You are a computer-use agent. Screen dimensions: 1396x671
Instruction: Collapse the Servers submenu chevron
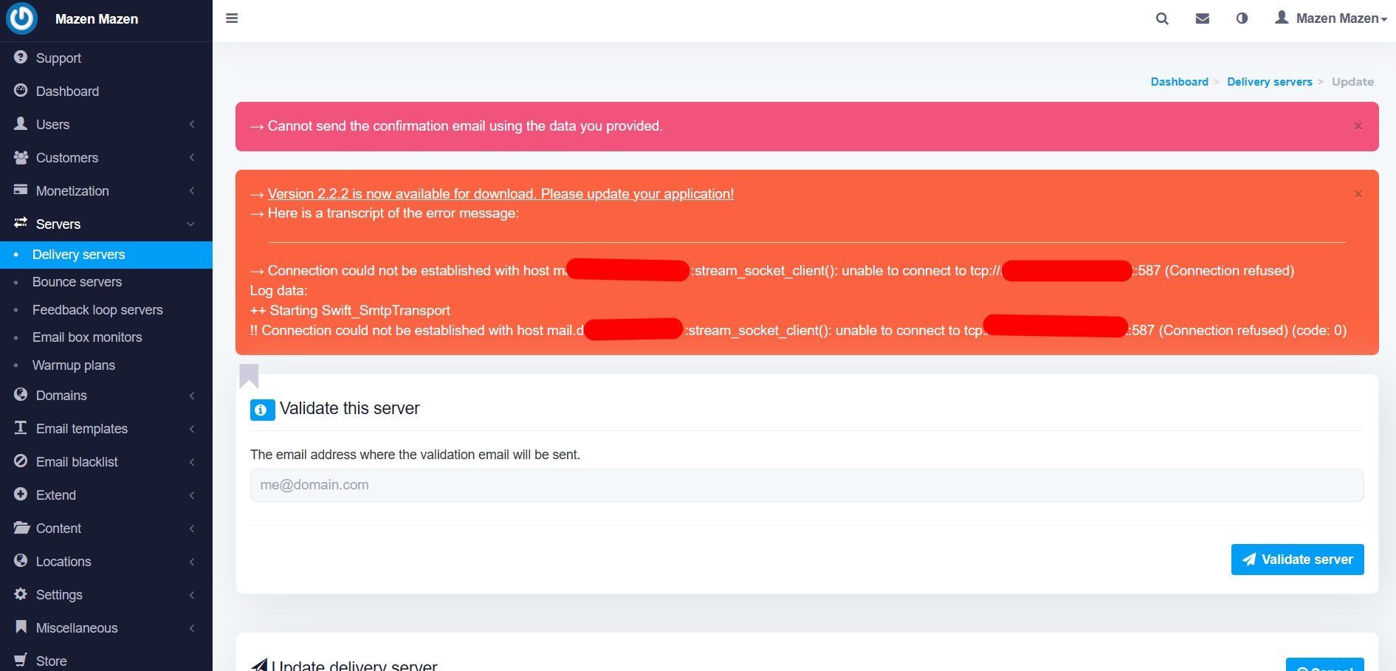pyautogui.click(x=191, y=224)
